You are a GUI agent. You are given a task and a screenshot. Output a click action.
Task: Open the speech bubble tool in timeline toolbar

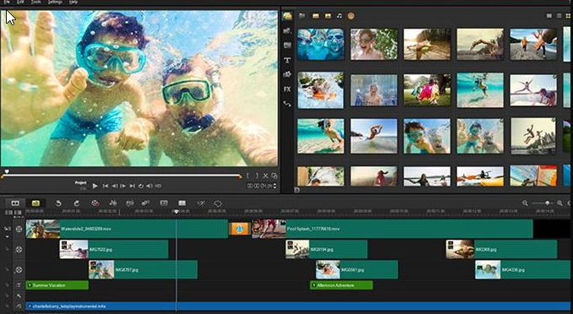[x=218, y=203]
